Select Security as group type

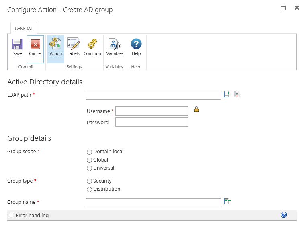(x=89, y=181)
